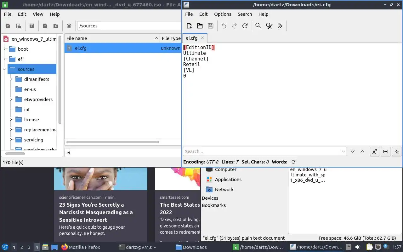Screen dimensions: 403x252
Task: Click the new document icon in the text editor toolbar
Action: [x=189, y=26]
